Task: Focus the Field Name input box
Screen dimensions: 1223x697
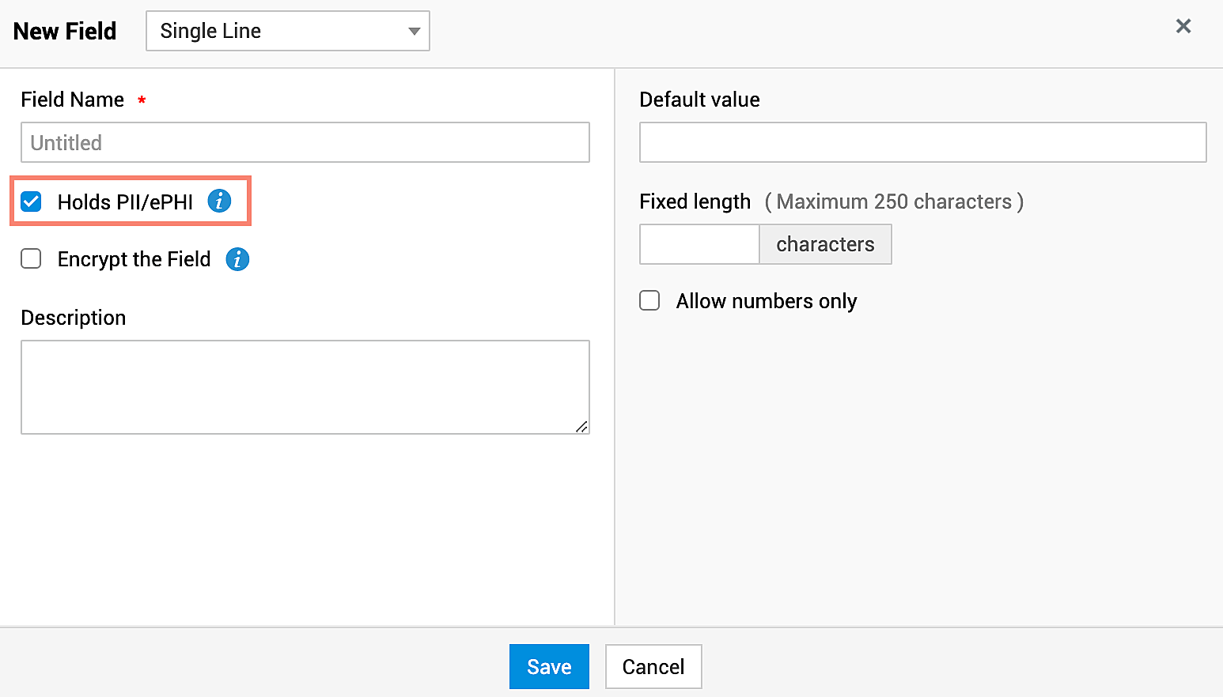Action: [x=305, y=142]
